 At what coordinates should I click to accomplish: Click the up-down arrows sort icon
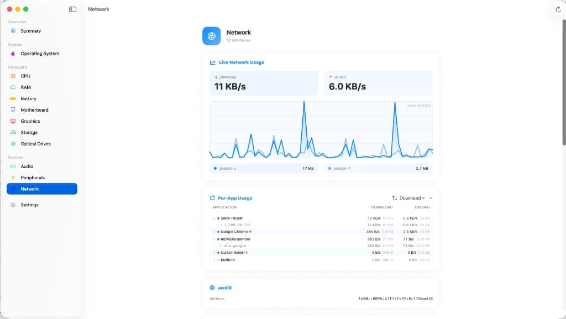tap(395, 198)
